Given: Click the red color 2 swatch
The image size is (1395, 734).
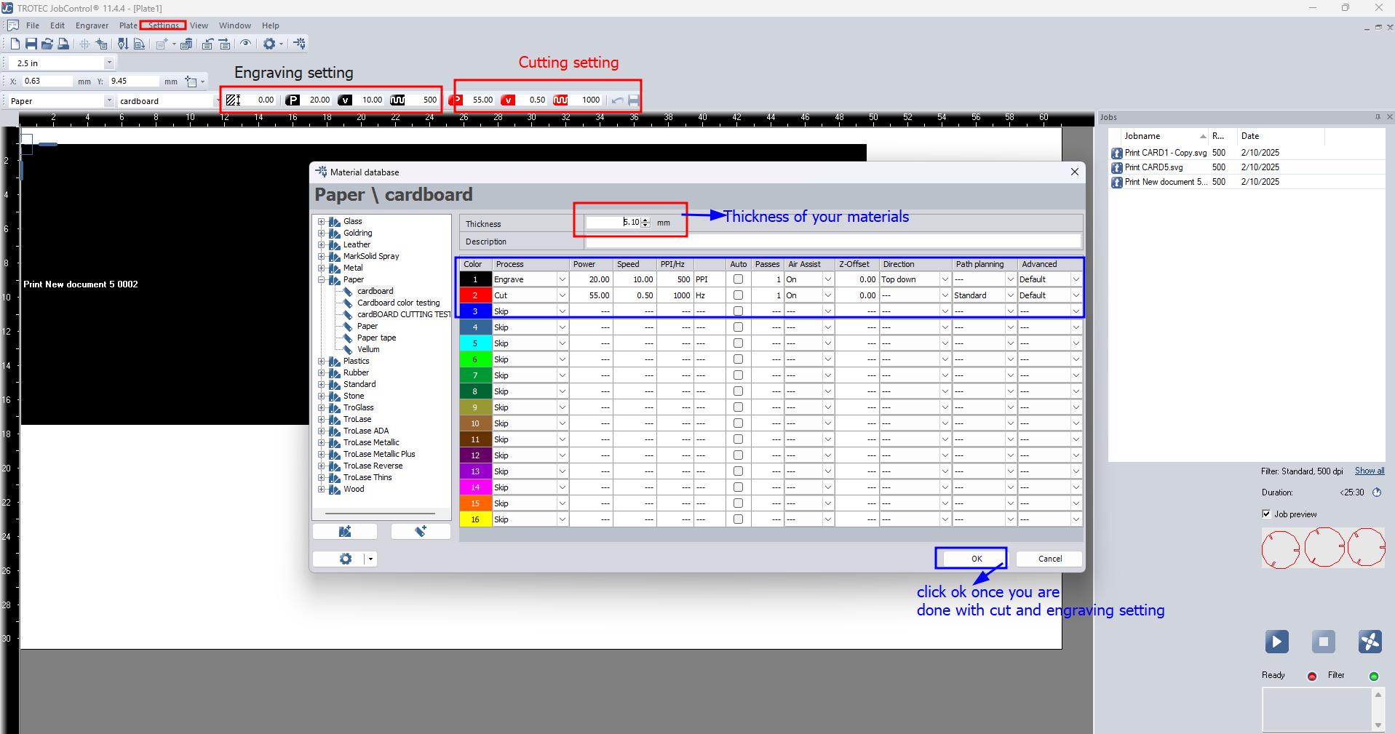Looking at the screenshot, I should [x=475, y=295].
